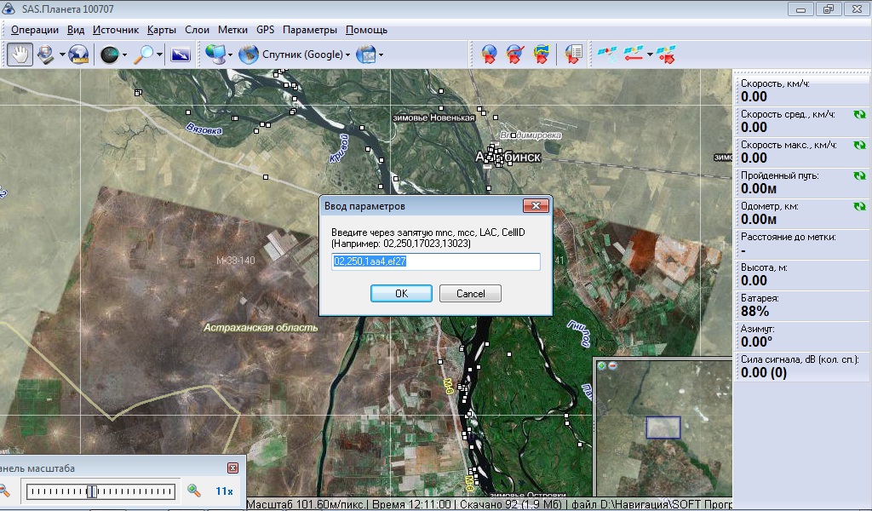872x511 pixels.
Task: Open the Метки menu
Action: tap(232, 30)
